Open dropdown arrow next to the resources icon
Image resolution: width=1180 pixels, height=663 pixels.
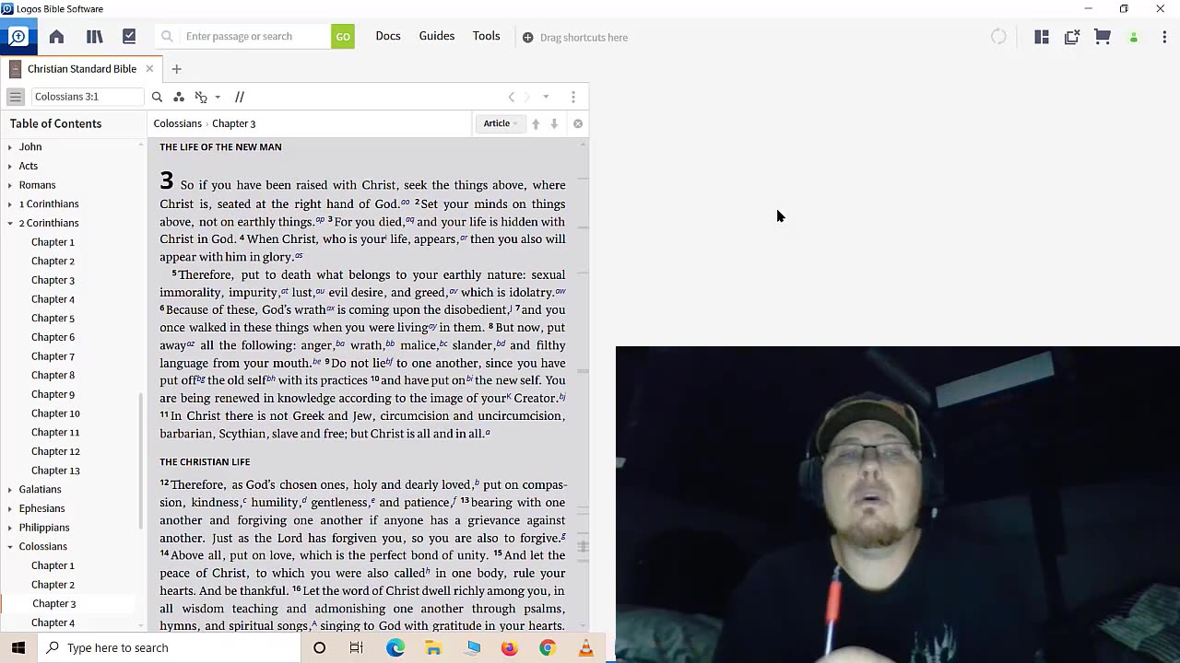(218, 97)
